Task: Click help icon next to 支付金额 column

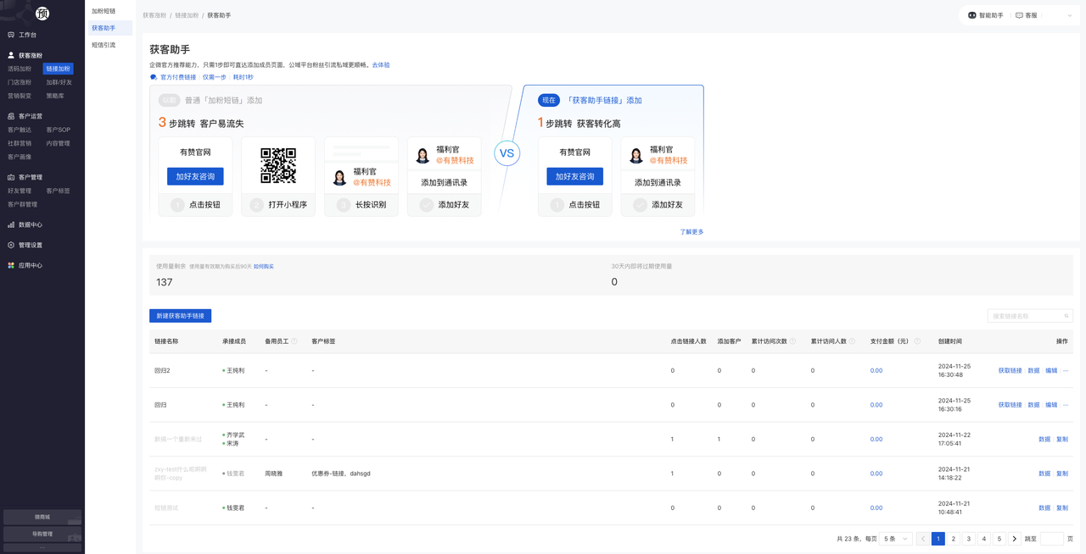Action: point(917,341)
